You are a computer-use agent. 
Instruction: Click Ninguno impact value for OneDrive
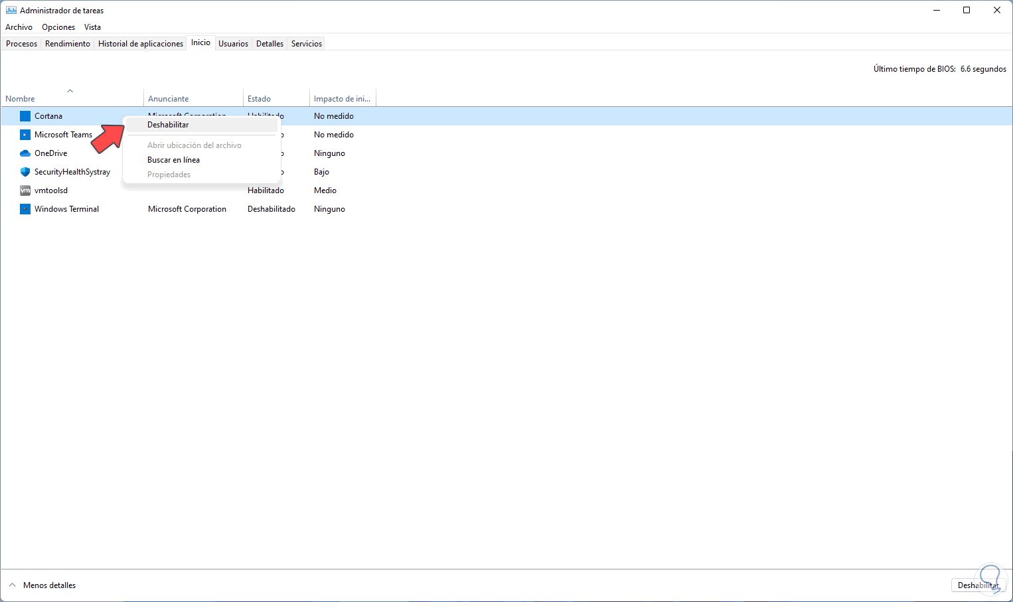point(329,153)
